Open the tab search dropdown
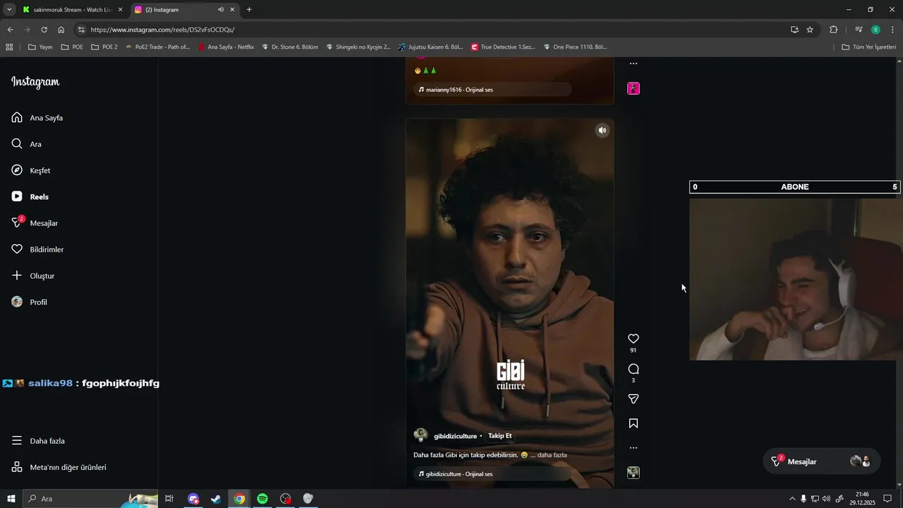903x508 pixels. (x=9, y=10)
